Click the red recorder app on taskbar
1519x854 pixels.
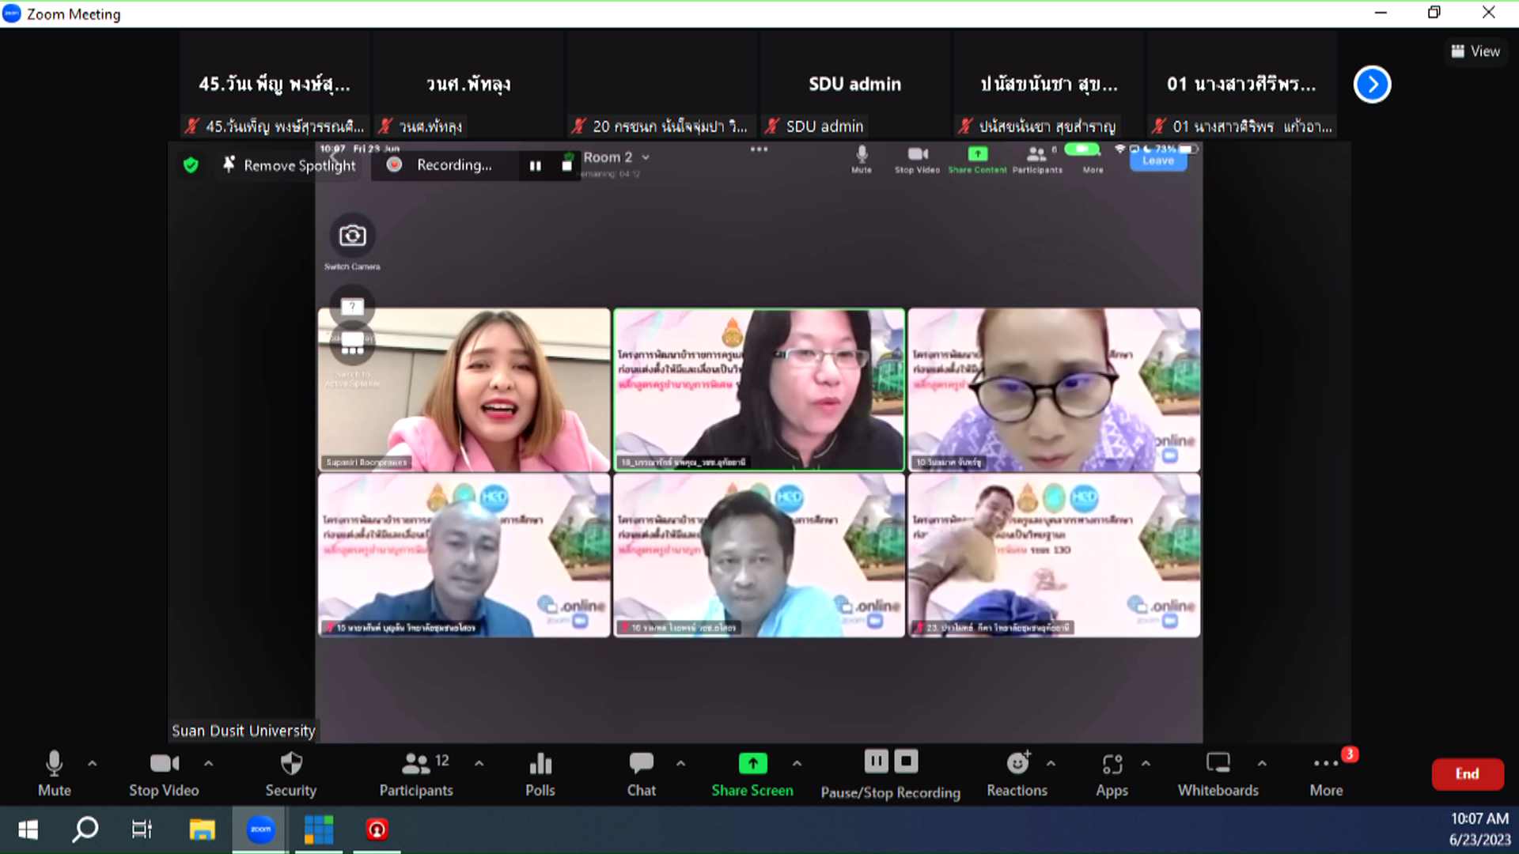click(377, 829)
